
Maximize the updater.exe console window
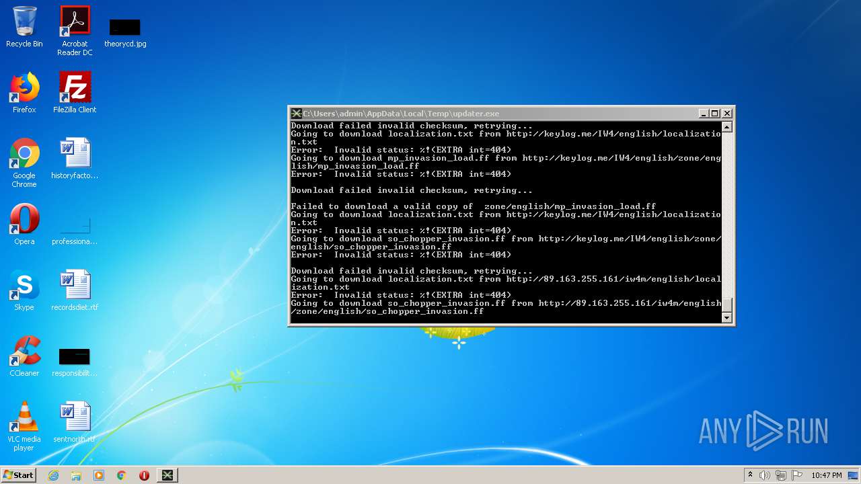click(x=714, y=114)
